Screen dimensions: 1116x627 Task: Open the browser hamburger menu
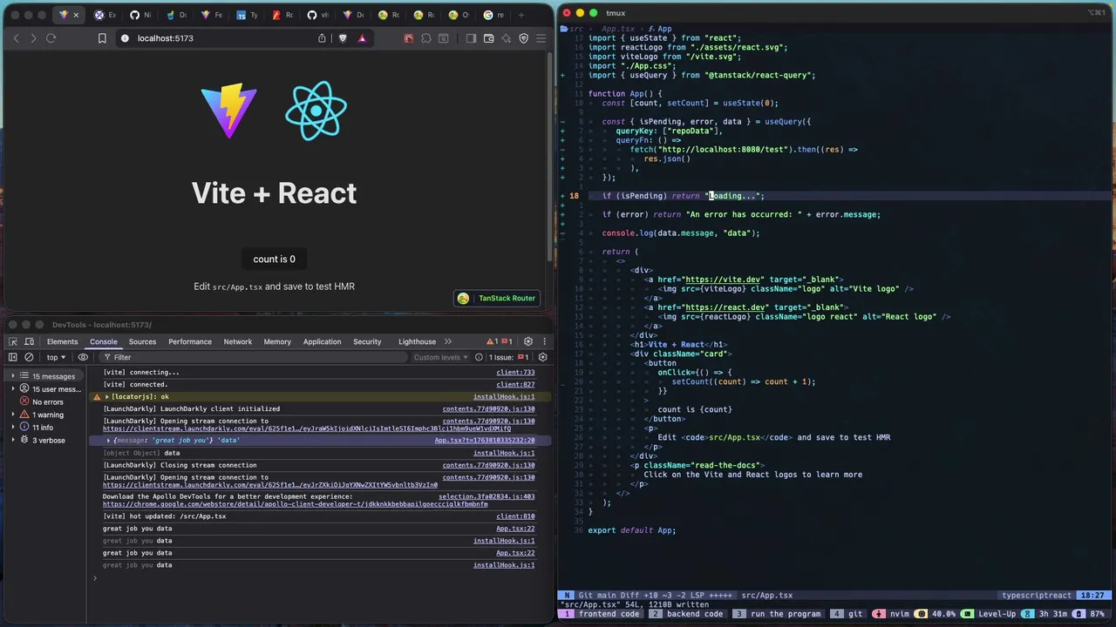[541, 38]
